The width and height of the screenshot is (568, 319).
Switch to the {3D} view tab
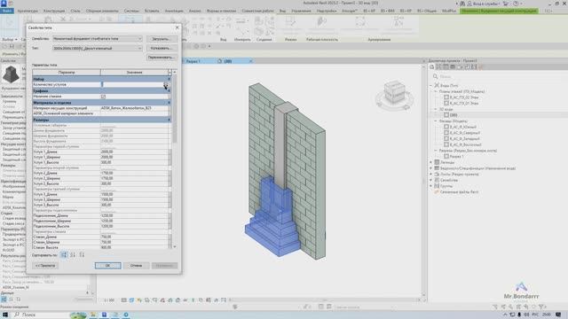click(228, 61)
